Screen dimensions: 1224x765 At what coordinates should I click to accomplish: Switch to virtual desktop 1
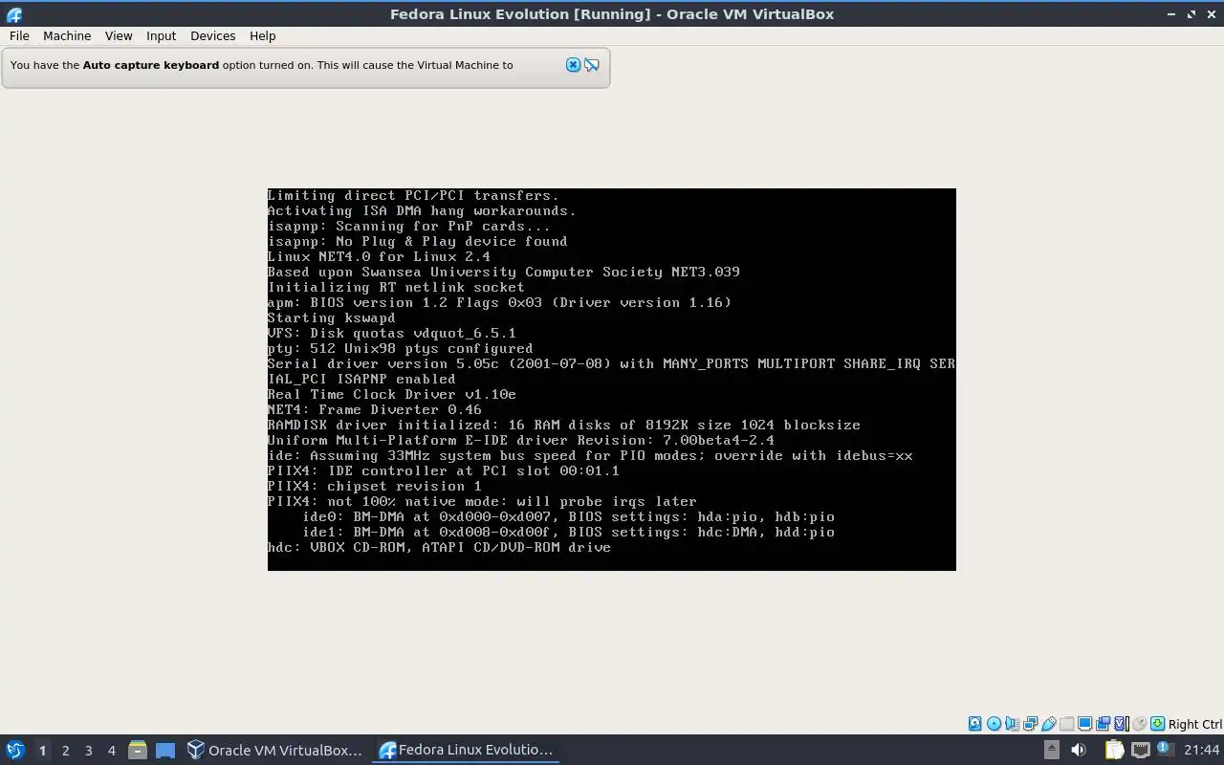pyautogui.click(x=42, y=751)
